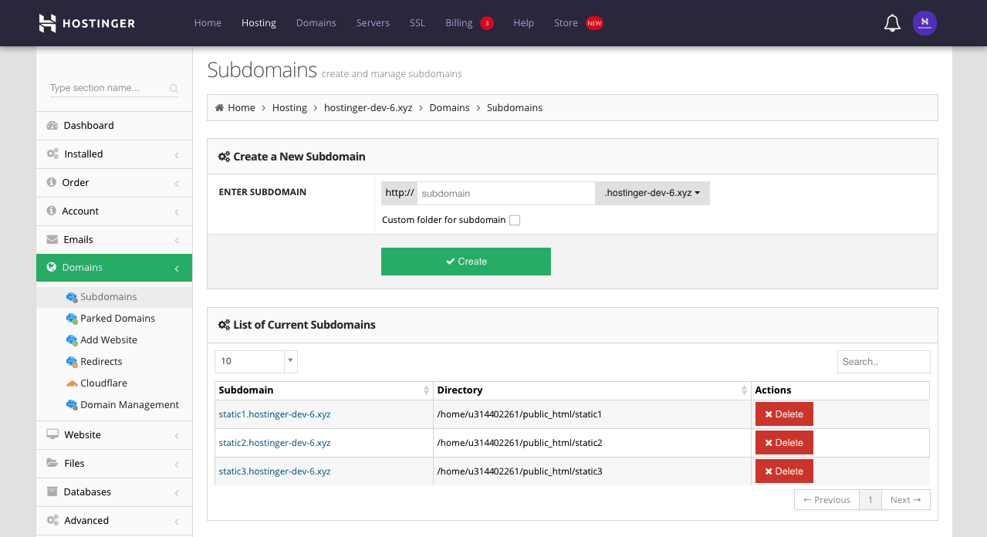This screenshot has height=537, width=987.
Task: Click the Hostinger logo
Action: point(87,23)
